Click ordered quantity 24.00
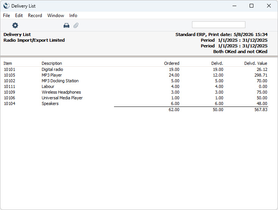The image size is (278, 210). point(174,75)
